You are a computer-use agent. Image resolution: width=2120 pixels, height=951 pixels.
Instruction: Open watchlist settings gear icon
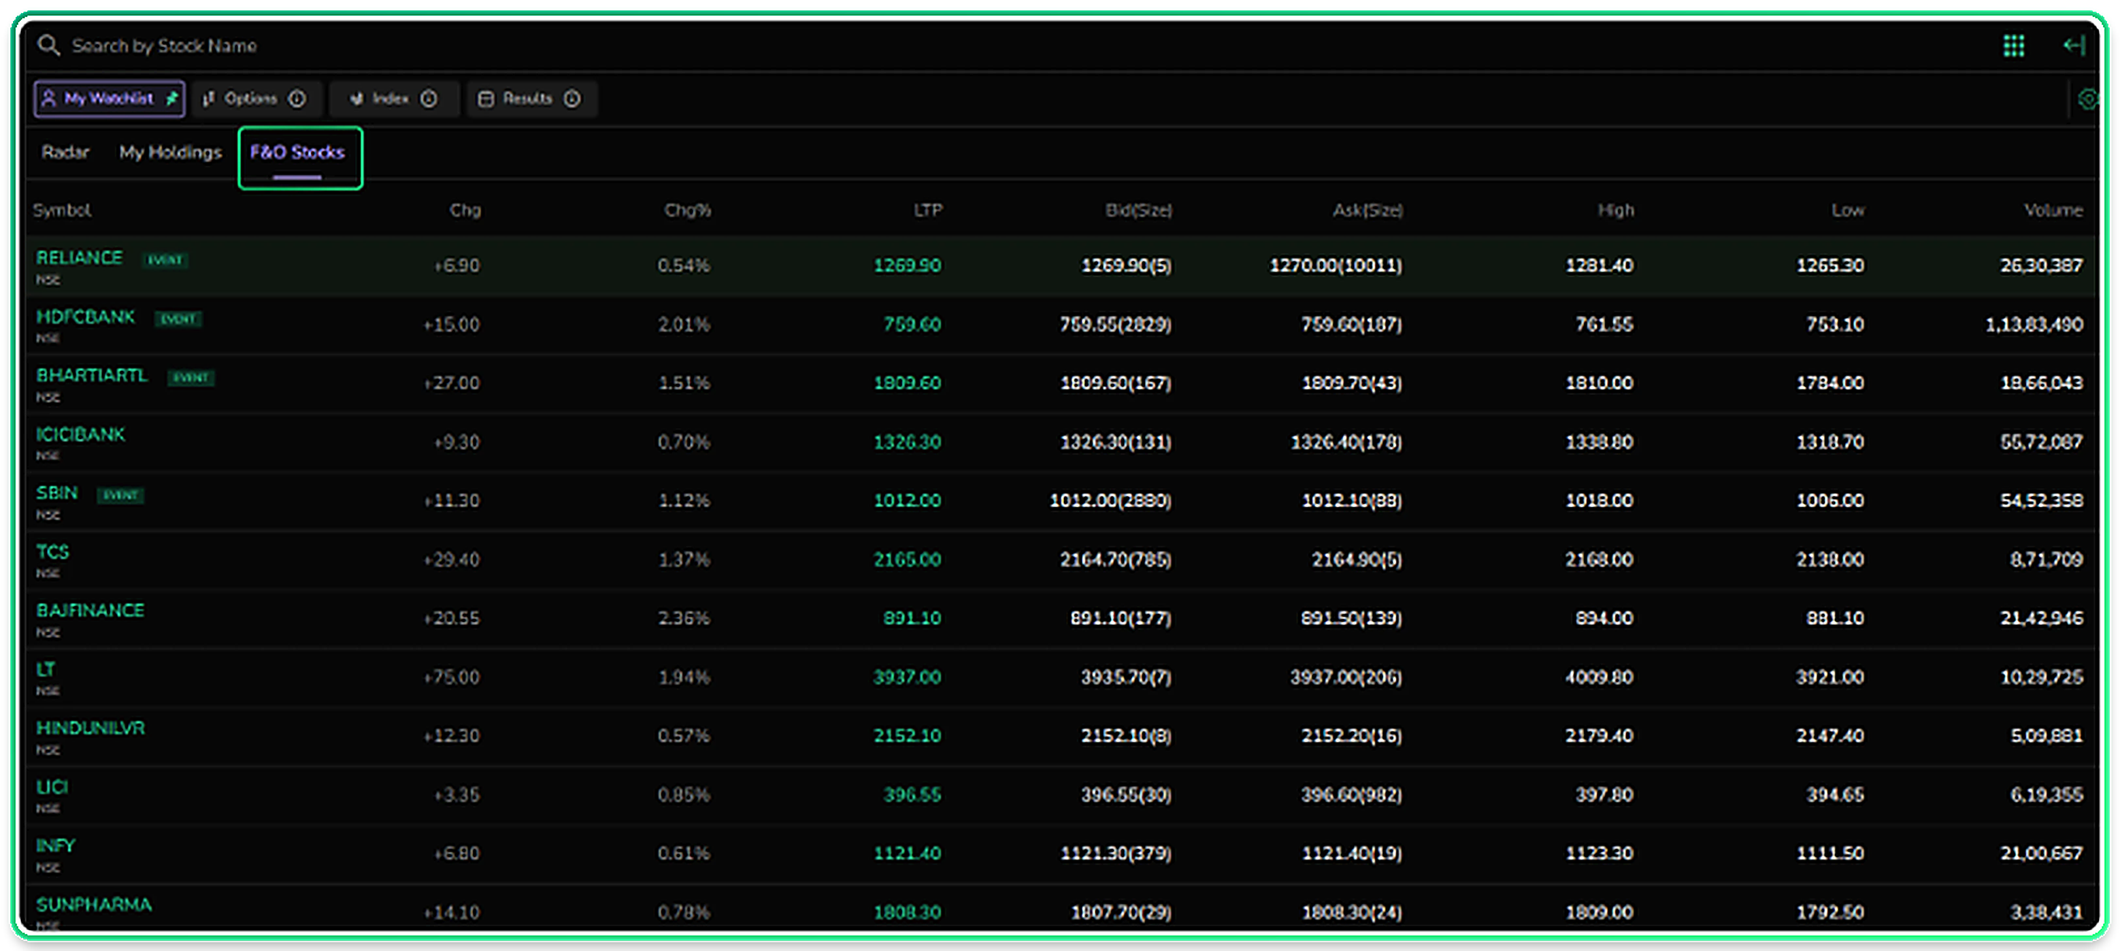point(2088,99)
